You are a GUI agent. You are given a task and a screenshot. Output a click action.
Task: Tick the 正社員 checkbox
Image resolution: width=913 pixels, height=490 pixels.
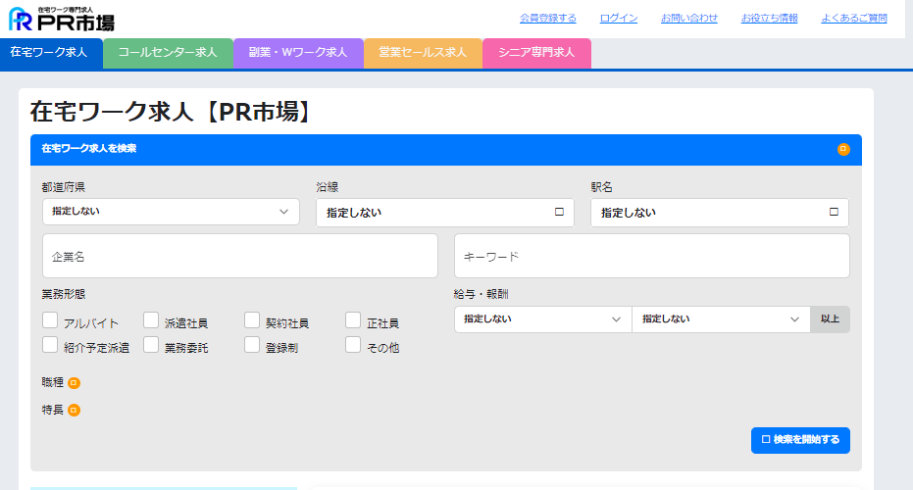click(x=353, y=320)
